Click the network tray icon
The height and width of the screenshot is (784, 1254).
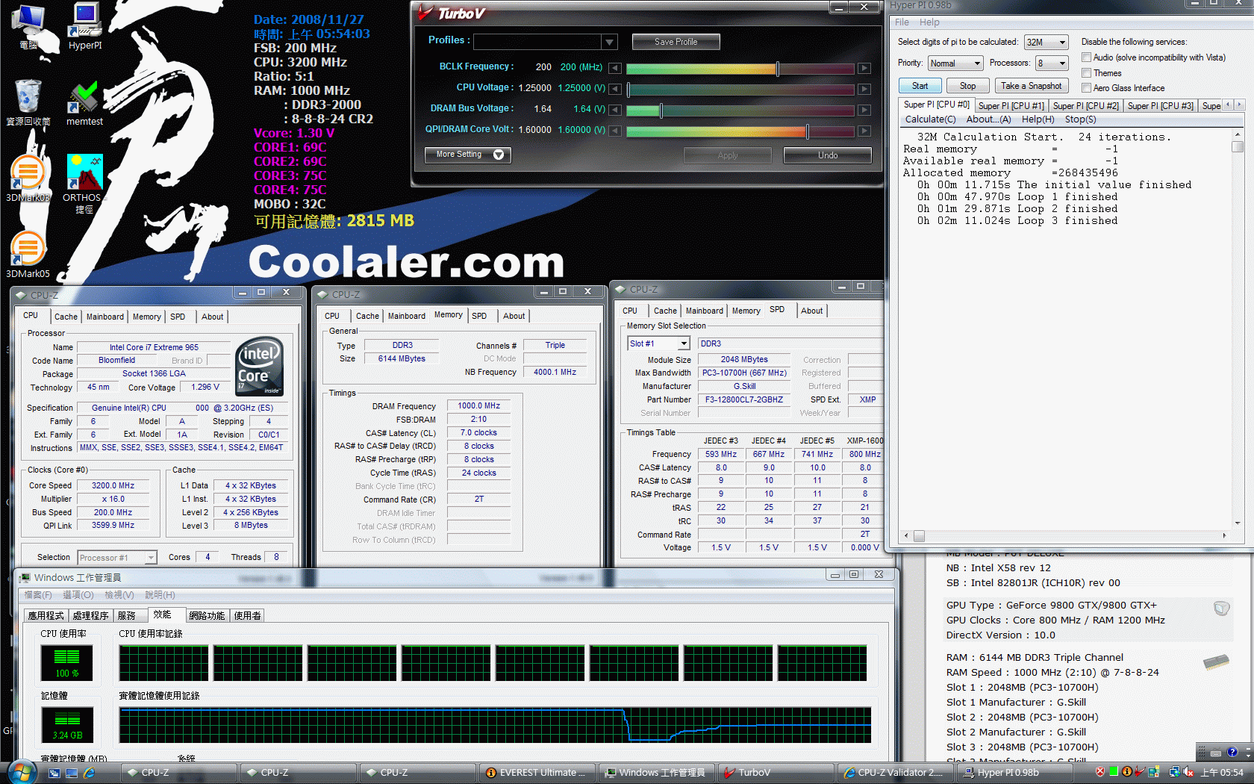(x=1174, y=772)
